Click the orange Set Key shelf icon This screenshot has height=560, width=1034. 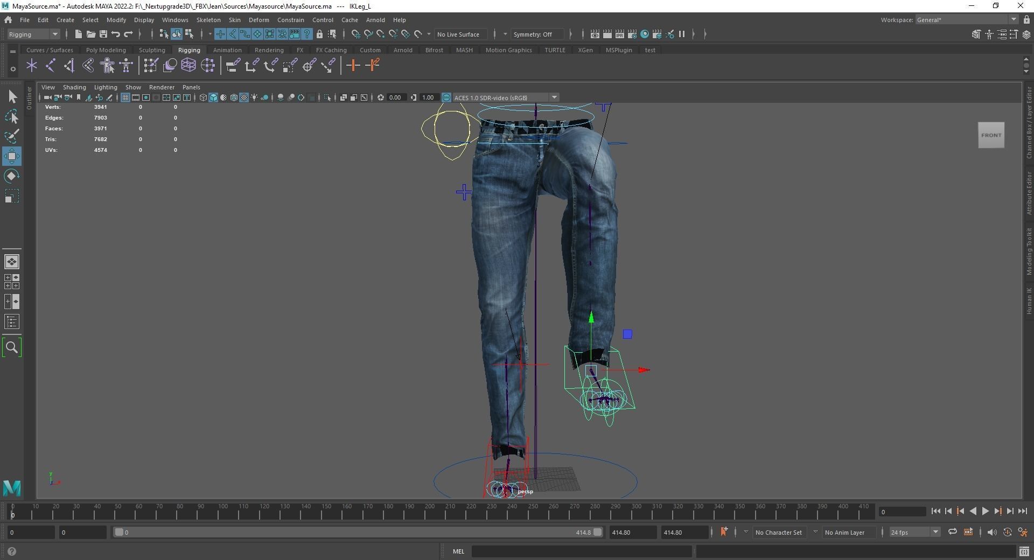click(353, 66)
